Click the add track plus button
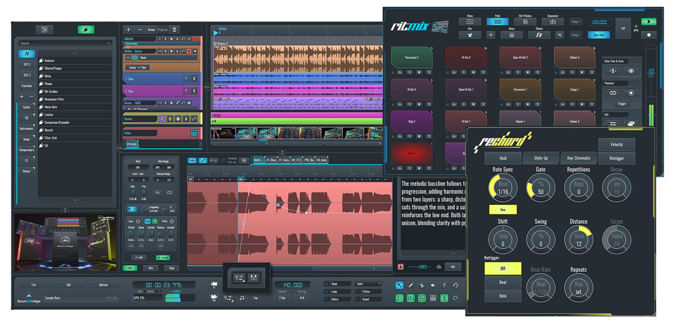 [x=128, y=30]
